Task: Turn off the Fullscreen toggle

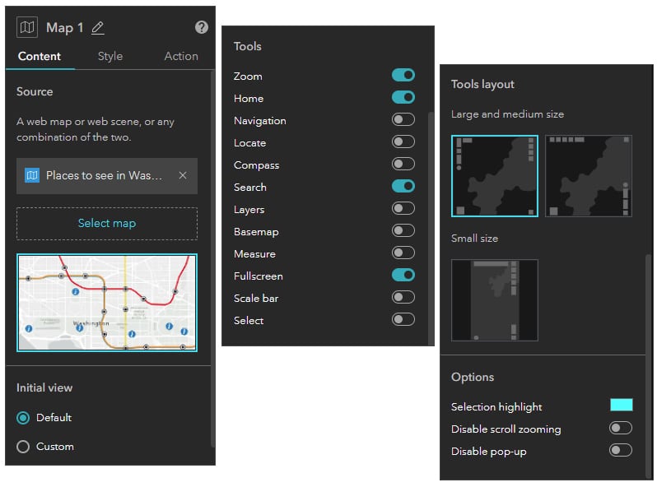Action: click(x=403, y=275)
